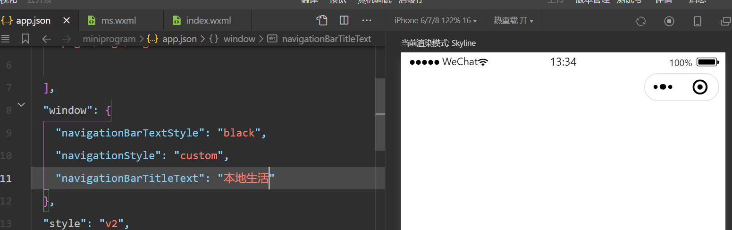Click line number 9 in the gutter

click(x=9, y=133)
